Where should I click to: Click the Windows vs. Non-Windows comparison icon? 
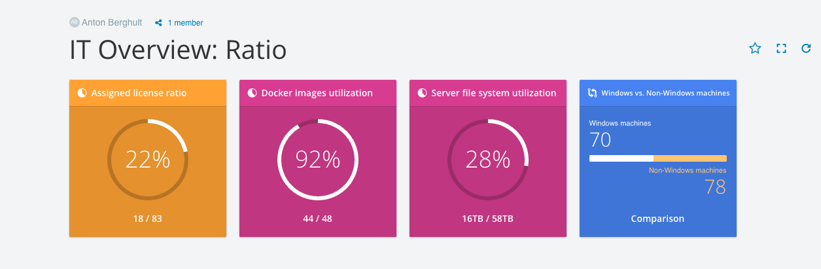(592, 93)
